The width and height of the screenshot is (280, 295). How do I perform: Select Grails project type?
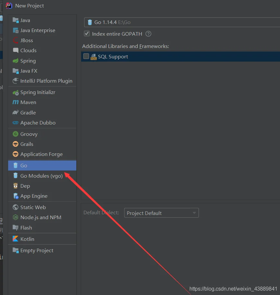[42, 144]
